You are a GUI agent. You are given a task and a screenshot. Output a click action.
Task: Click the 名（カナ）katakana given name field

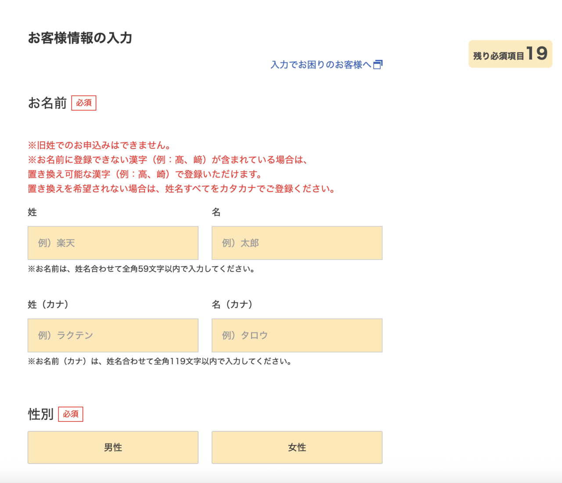[297, 335]
